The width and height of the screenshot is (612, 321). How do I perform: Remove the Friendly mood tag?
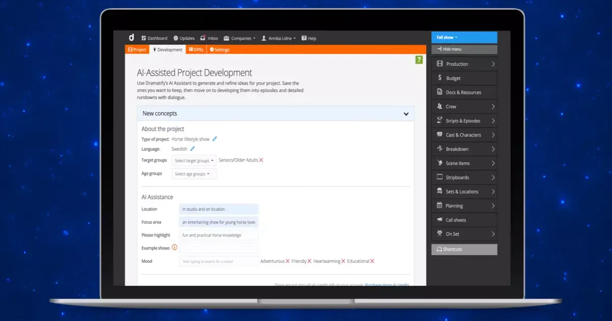click(x=310, y=261)
